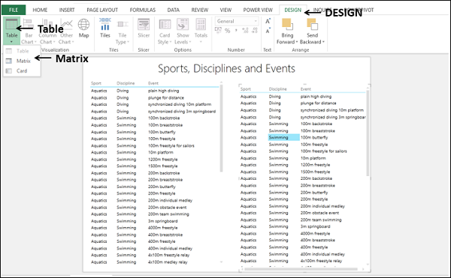The width and height of the screenshot is (451, 278).
Task: Click the Tiles icon in ribbon
Action: tap(105, 28)
